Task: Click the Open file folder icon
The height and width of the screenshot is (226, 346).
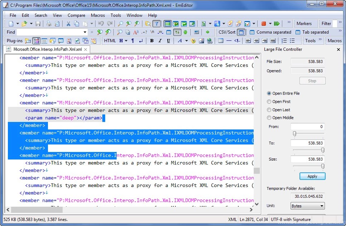Action: [24, 24]
